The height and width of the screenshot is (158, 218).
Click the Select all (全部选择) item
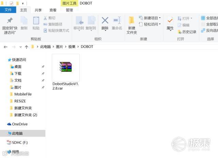pyautogui.click(x=209, y=18)
